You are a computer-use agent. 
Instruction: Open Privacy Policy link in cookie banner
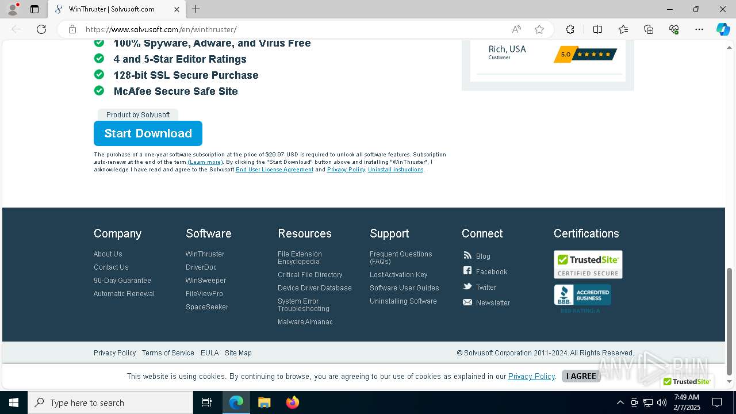coord(531,376)
